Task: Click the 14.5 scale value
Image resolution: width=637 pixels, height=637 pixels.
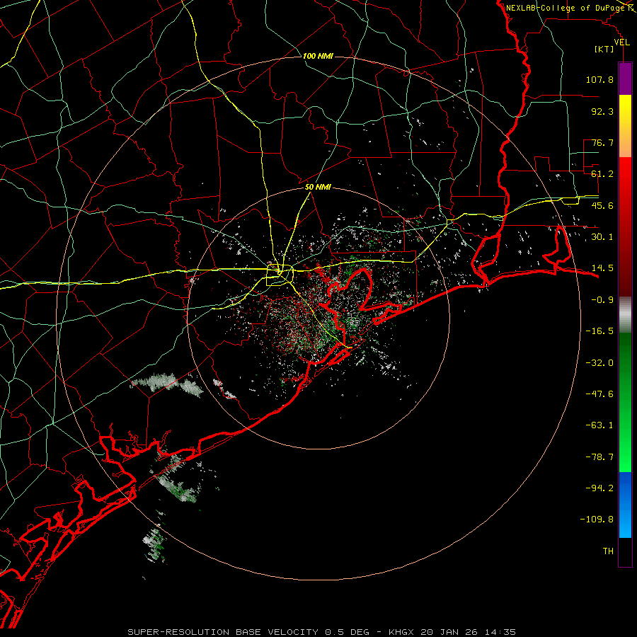Action: [602, 268]
